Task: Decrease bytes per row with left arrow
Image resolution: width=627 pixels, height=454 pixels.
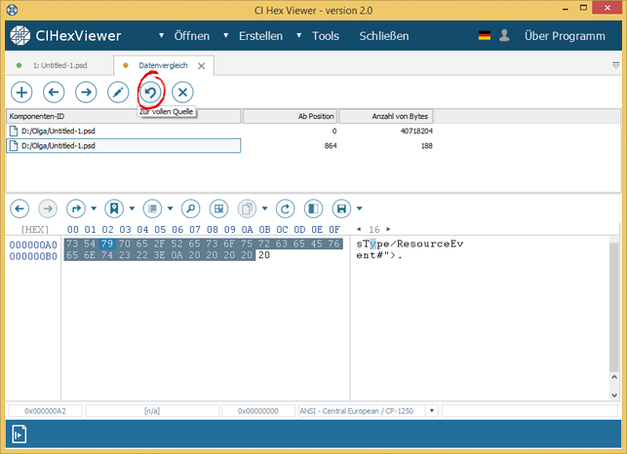Action: (359, 229)
